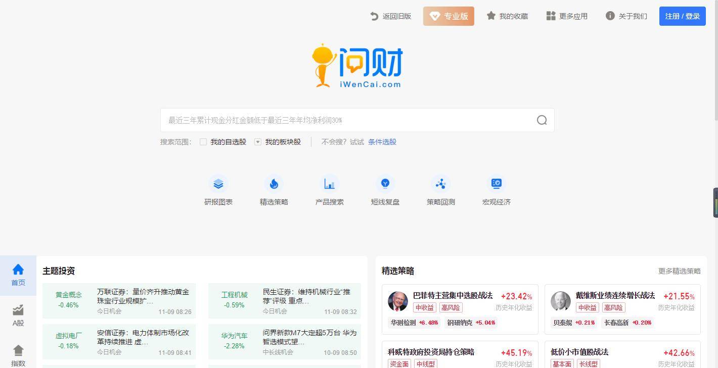Image resolution: width=718 pixels, height=368 pixels.
Task: Expand the 我的板块股 dropdown
Action: click(258, 142)
